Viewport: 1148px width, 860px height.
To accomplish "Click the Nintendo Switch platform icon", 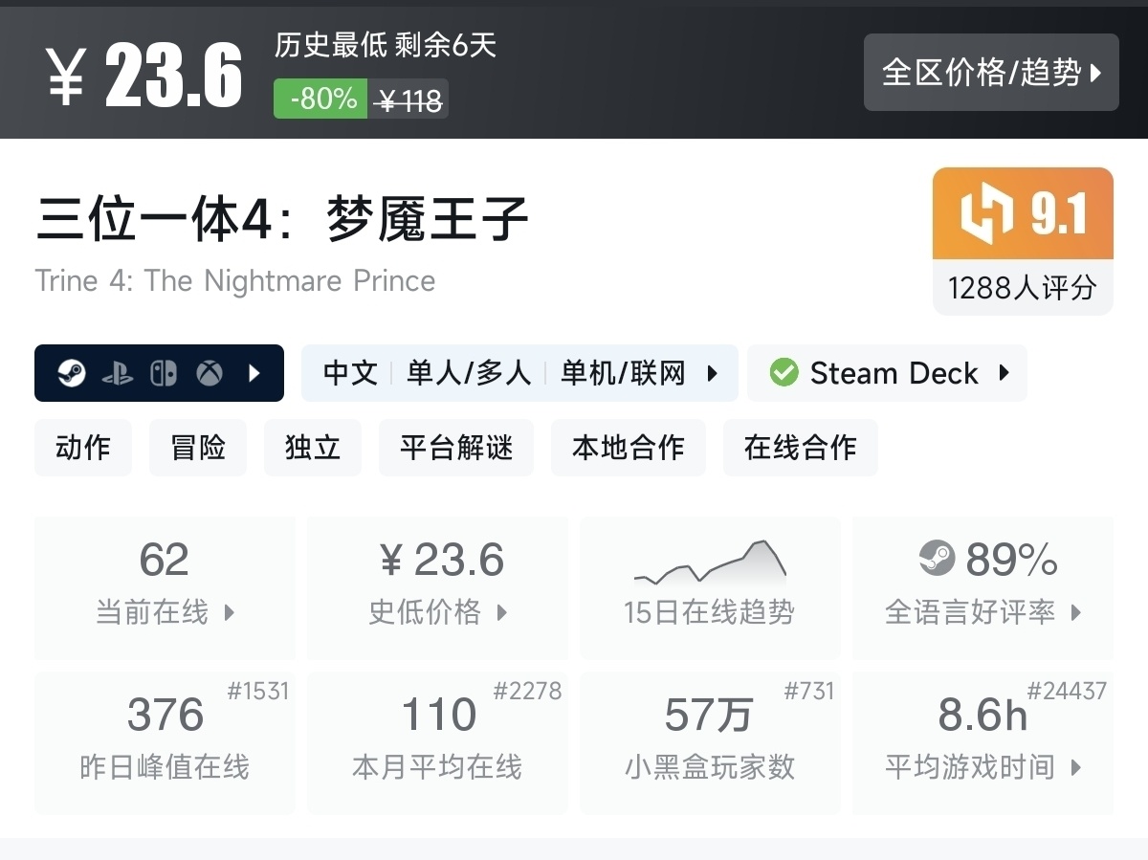I will click(x=164, y=373).
